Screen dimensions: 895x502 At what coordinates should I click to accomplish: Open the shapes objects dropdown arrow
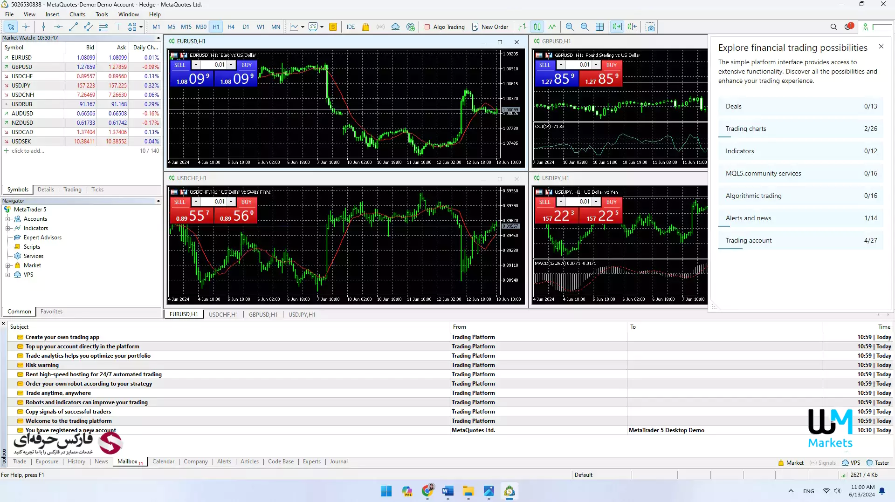coord(141,27)
